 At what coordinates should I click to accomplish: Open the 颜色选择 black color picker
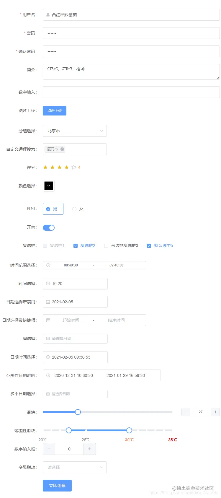click(49, 186)
